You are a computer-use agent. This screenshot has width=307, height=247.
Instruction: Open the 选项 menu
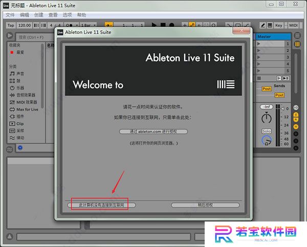[x=67, y=15]
